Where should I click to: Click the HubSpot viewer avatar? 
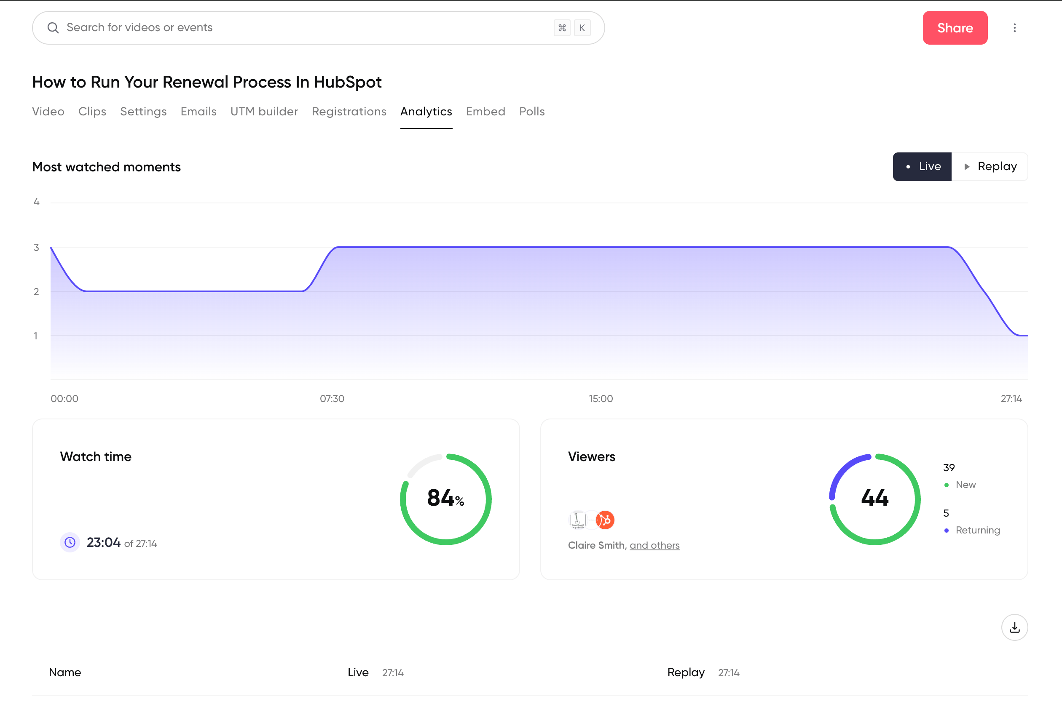(605, 520)
